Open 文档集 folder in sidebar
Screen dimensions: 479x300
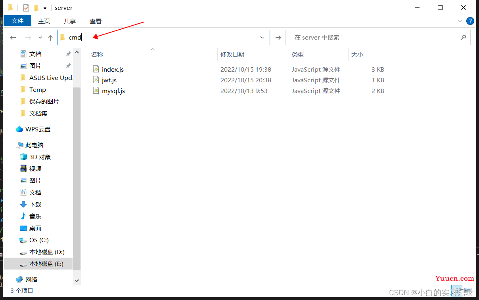38,113
